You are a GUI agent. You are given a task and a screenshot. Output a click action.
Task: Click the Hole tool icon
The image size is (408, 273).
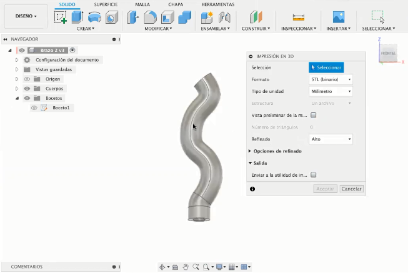112,17
